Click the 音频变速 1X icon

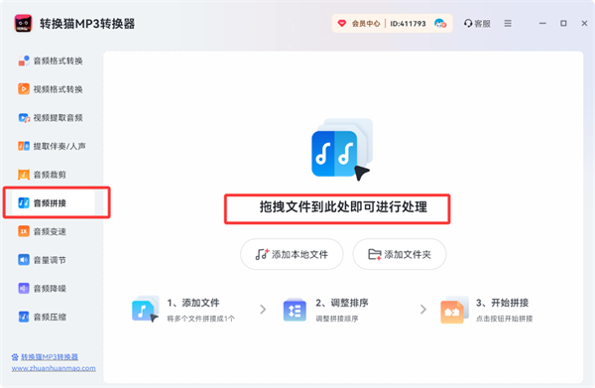coord(24,231)
